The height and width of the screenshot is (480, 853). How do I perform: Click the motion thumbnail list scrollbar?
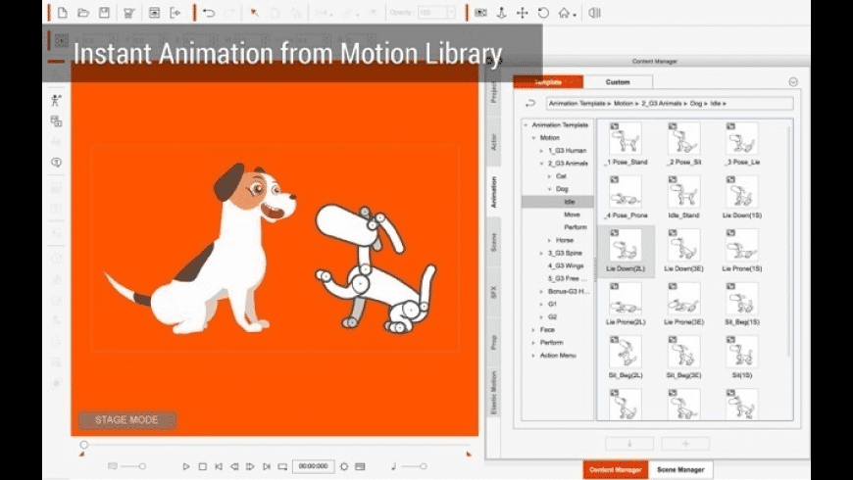[x=789, y=240]
